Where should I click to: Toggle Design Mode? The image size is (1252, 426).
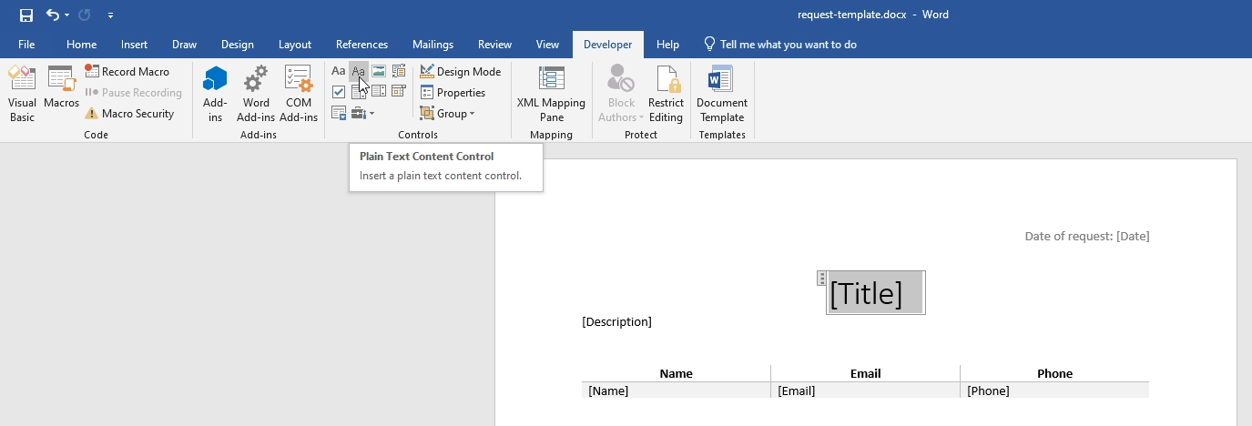[x=460, y=71]
